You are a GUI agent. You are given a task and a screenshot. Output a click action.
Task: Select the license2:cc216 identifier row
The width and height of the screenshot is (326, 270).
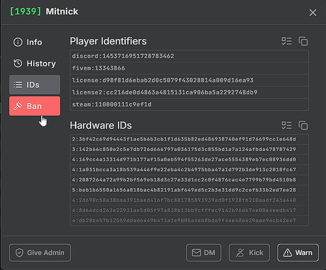click(x=189, y=92)
